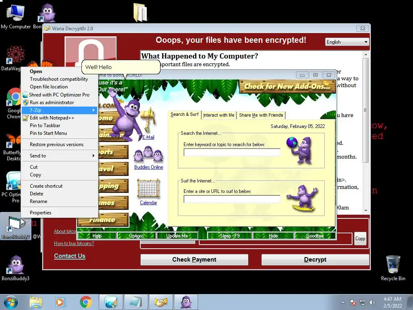Viewport: 413px width, 310px height.
Task: Click the surfing Bonzi image
Action: [x=303, y=198]
